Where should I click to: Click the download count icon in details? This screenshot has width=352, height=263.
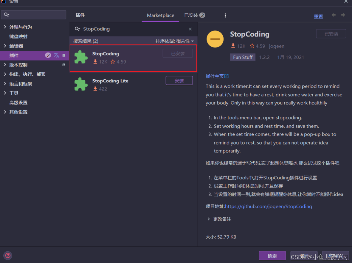[x=233, y=46]
